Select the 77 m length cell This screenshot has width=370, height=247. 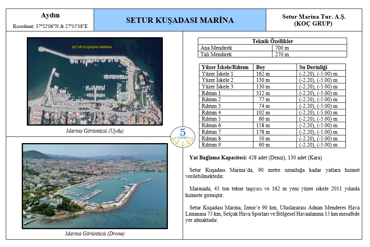(x=275, y=100)
